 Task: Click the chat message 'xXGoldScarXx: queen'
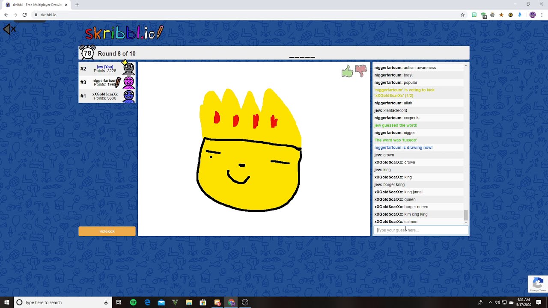pyautogui.click(x=395, y=199)
